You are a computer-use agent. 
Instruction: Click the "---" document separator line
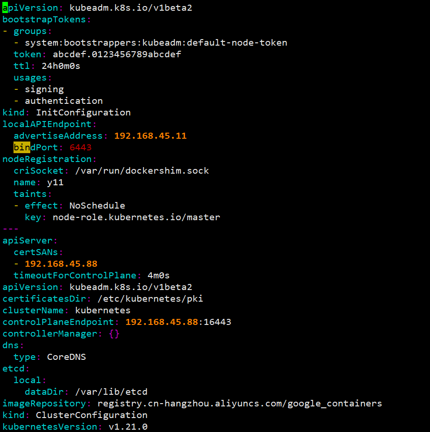point(11,229)
